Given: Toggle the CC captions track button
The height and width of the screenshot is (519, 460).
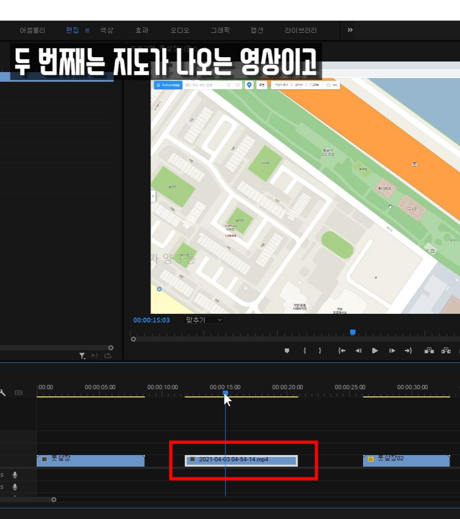Looking at the screenshot, I should pyautogui.click(x=19, y=393).
